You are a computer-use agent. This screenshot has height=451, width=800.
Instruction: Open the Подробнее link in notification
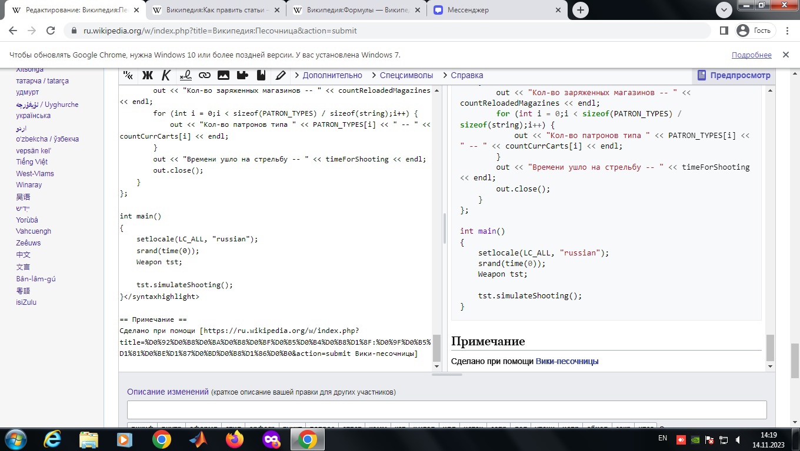(751, 55)
